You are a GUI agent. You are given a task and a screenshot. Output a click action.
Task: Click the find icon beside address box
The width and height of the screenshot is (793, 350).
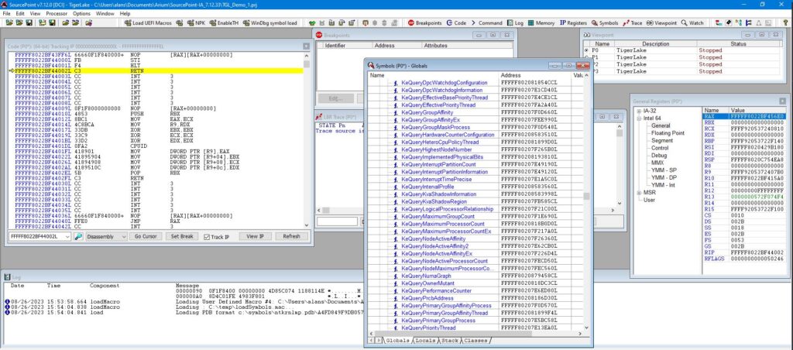point(79,236)
